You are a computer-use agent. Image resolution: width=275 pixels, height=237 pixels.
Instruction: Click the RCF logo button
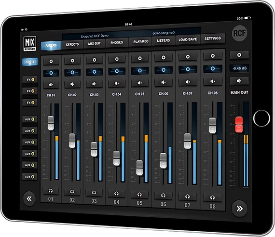tap(240, 33)
